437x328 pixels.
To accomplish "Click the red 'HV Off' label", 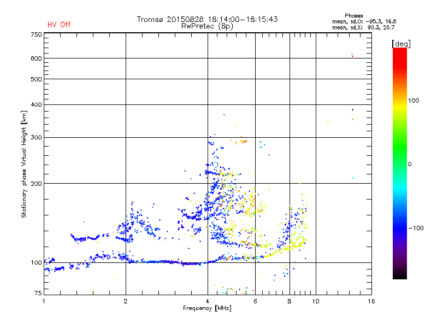I will click(x=59, y=25).
